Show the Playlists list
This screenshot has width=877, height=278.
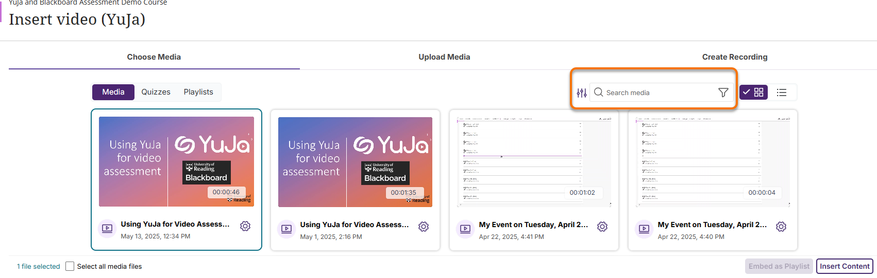198,92
